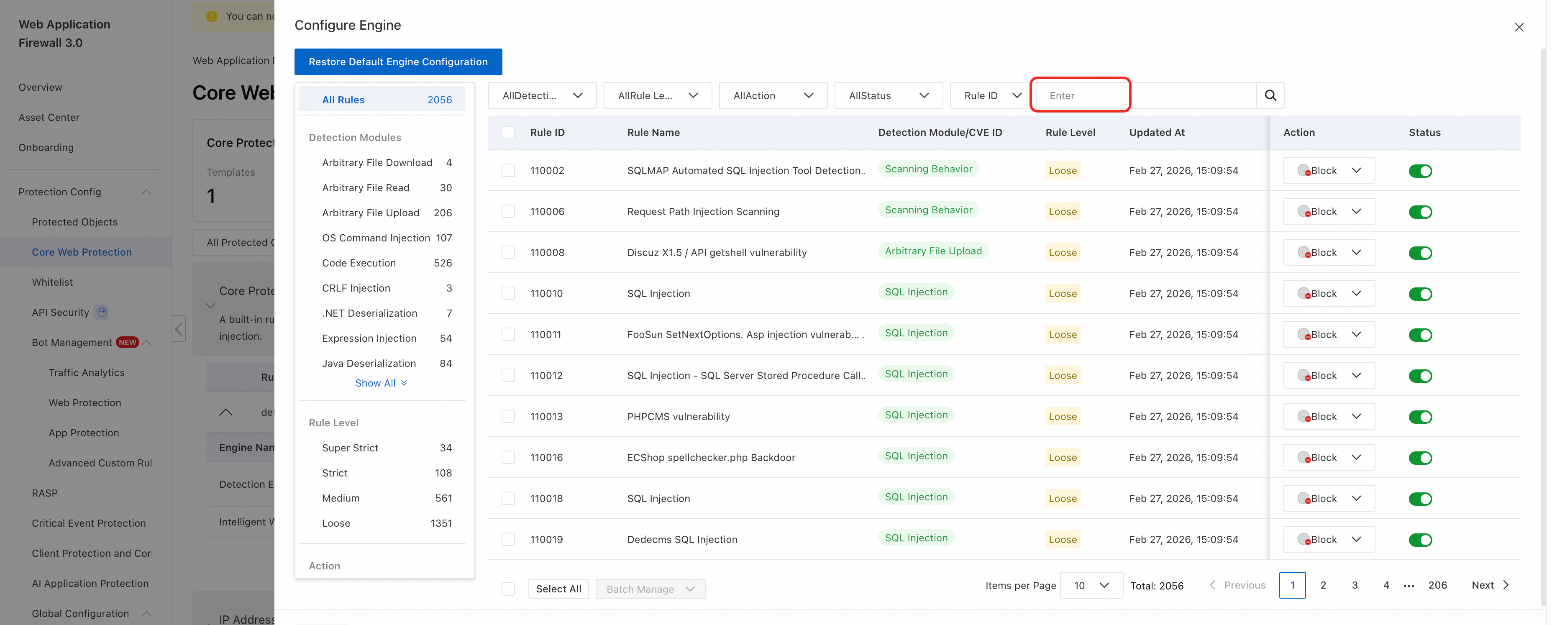Open the AllDetecti... module filter dropdown
The height and width of the screenshot is (625, 1552).
tap(542, 95)
